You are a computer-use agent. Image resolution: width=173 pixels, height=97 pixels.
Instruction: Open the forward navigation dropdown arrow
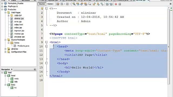pyautogui.click(x=70, y=4)
